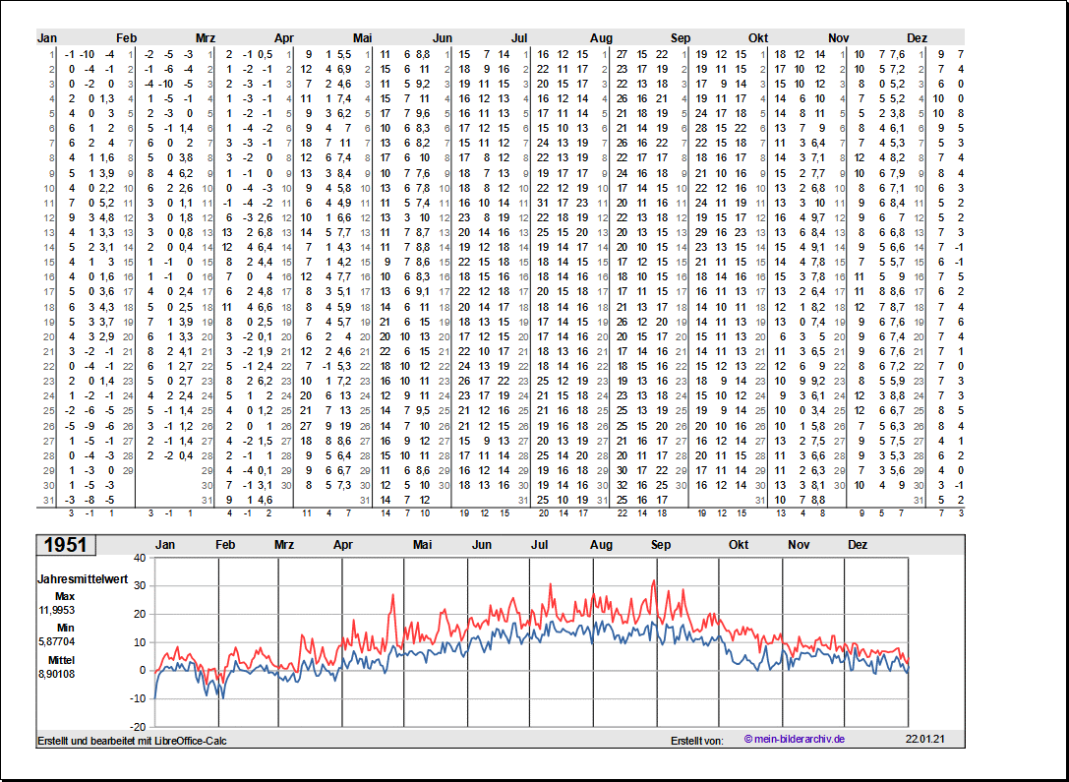Click the Apr label above the chart
The height and width of the screenshot is (782, 1069).
(x=343, y=545)
